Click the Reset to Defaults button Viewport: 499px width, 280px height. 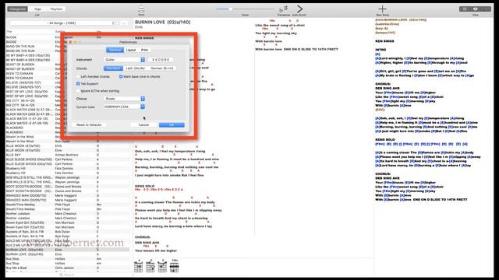coord(89,125)
